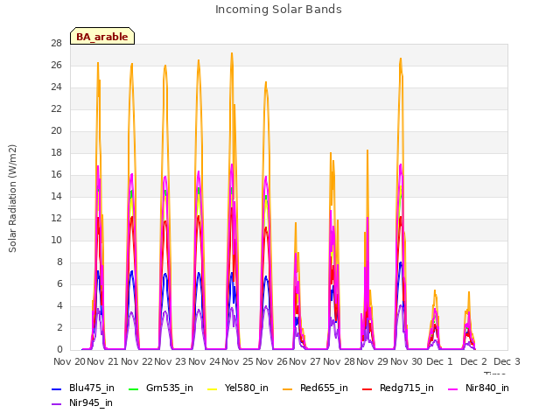Click the Nov 30 x-axis tick label
Screen dimensions: 560x420
coord(406,361)
